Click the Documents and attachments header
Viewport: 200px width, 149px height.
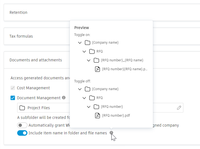pos(36,60)
